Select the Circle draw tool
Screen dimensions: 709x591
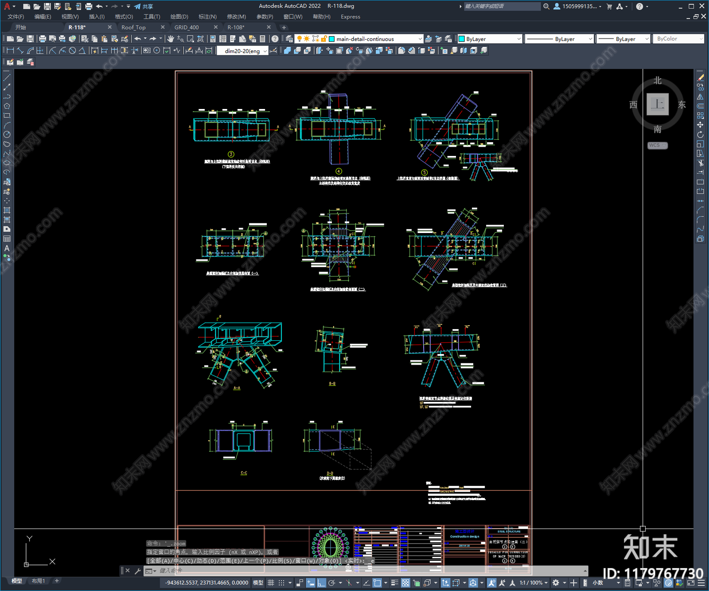7,134
